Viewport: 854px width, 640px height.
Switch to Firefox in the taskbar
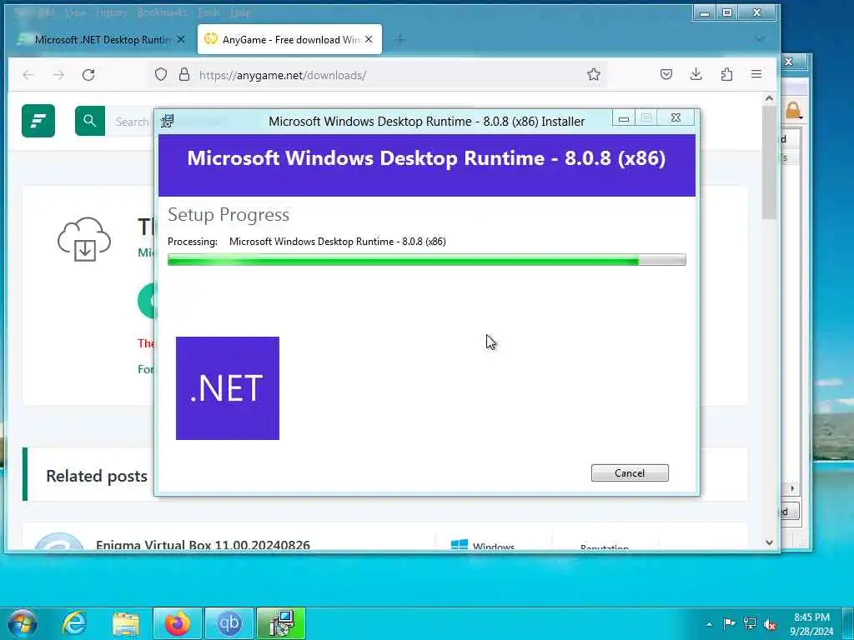tap(178, 623)
